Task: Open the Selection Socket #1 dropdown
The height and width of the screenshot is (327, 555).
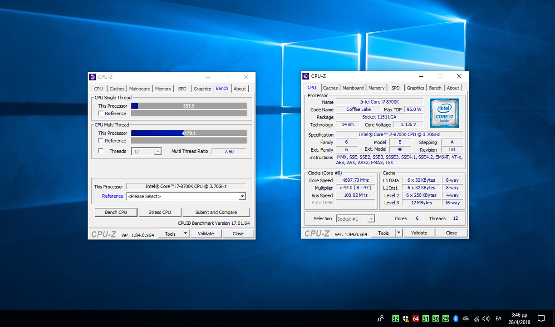Action: click(355, 219)
